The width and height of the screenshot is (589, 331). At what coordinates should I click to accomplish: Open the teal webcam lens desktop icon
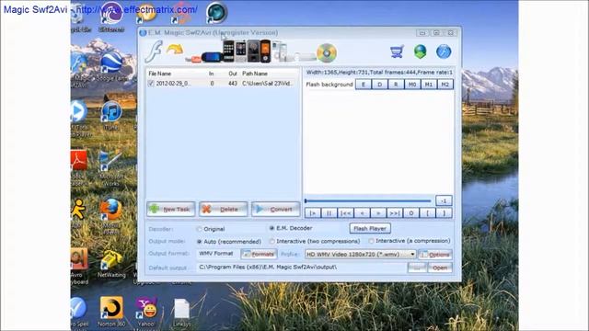[216, 13]
